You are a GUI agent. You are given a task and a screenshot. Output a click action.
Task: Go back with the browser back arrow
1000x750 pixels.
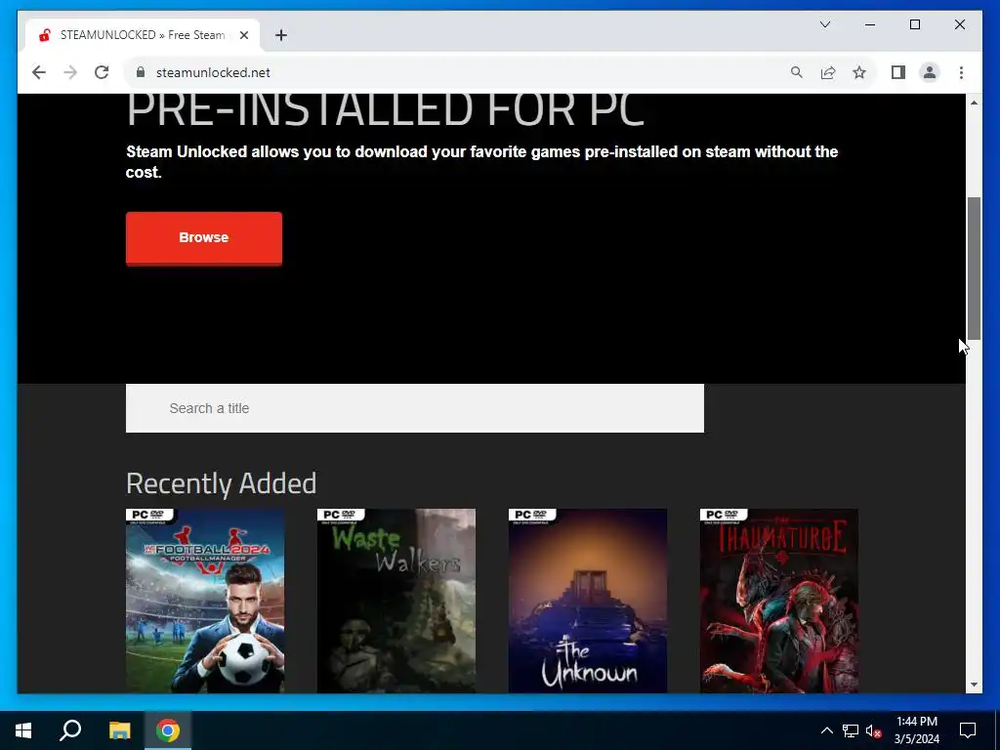[39, 72]
